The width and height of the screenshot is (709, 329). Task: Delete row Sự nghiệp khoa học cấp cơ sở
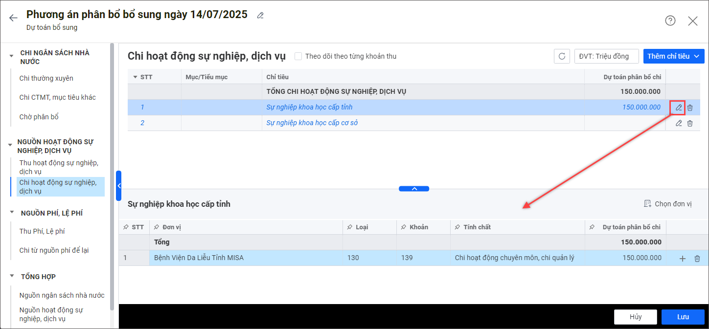click(x=690, y=123)
